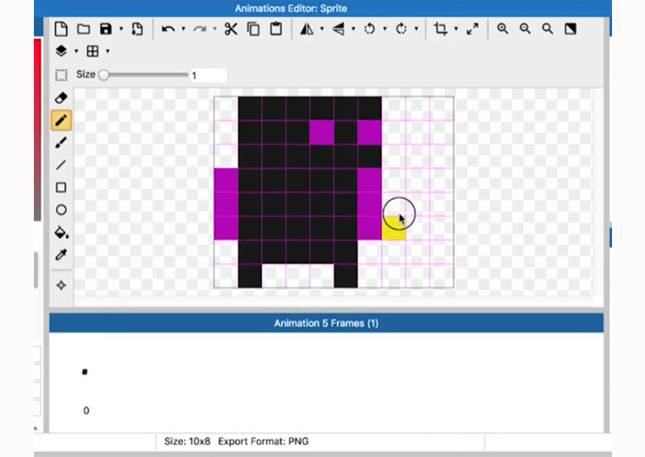Click the yellow pixel on canvas
The height and width of the screenshot is (457, 645).
(x=394, y=228)
